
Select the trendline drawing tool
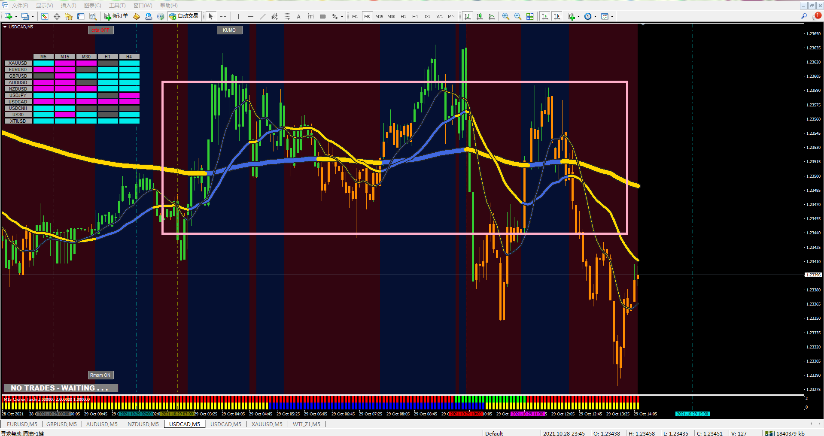coord(263,16)
